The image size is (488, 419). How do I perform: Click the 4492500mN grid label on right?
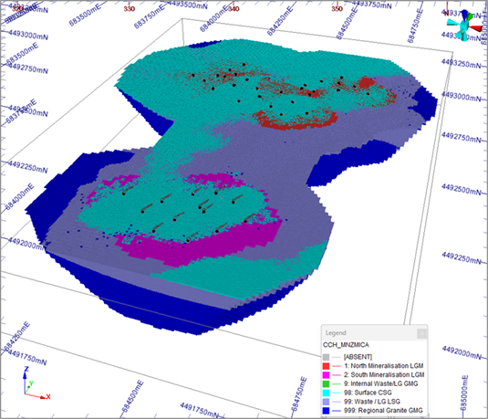pyautogui.click(x=462, y=189)
